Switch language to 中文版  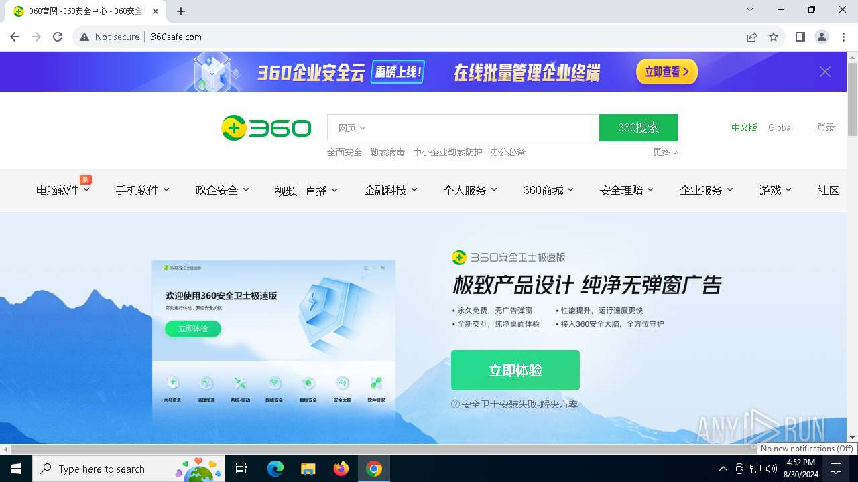(744, 127)
